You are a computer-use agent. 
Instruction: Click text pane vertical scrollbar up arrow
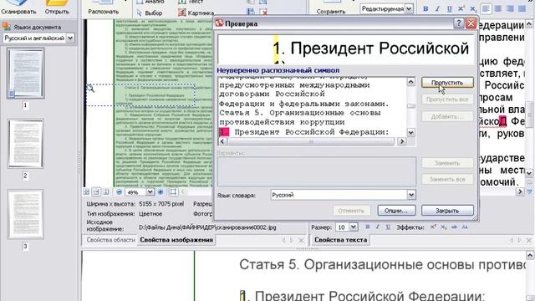pos(529,24)
